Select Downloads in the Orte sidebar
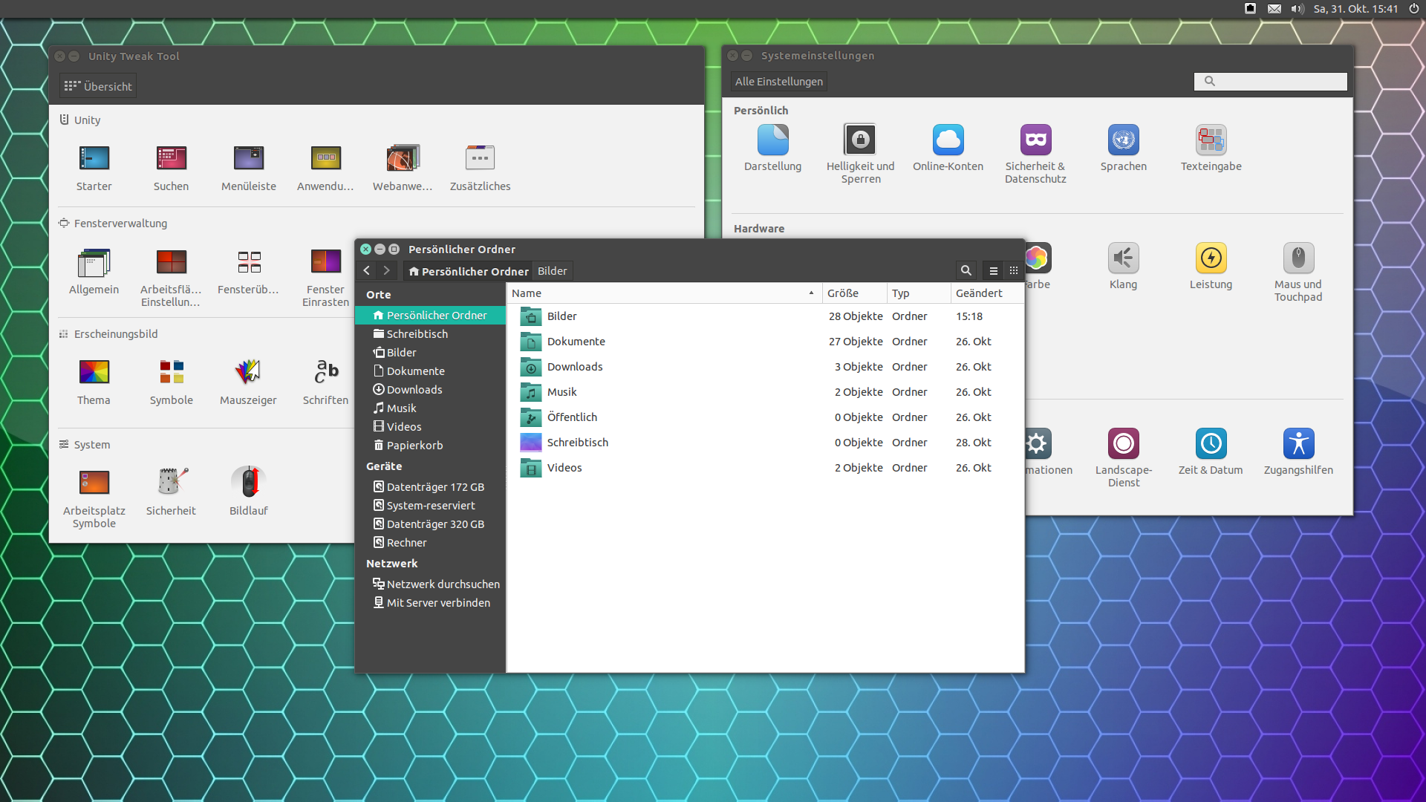This screenshot has width=1426, height=802. click(x=414, y=390)
